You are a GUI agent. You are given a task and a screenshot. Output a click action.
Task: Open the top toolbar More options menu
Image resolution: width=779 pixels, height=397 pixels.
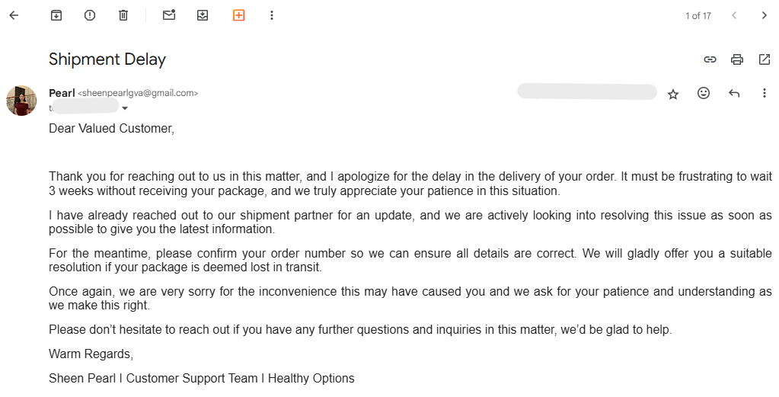click(272, 15)
